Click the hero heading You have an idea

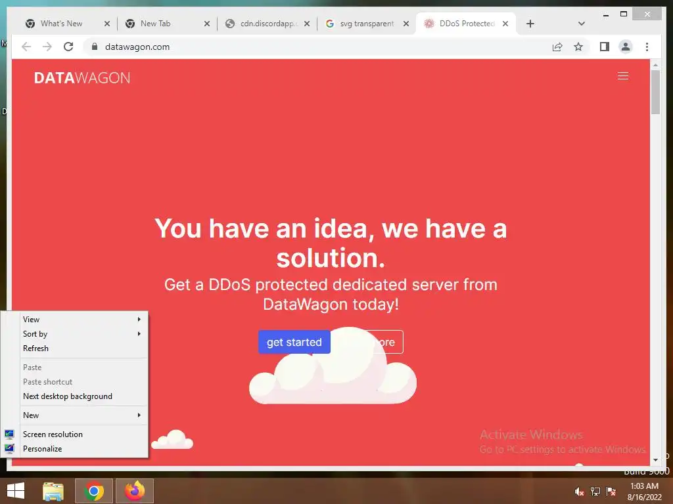click(x=331, y=243)
